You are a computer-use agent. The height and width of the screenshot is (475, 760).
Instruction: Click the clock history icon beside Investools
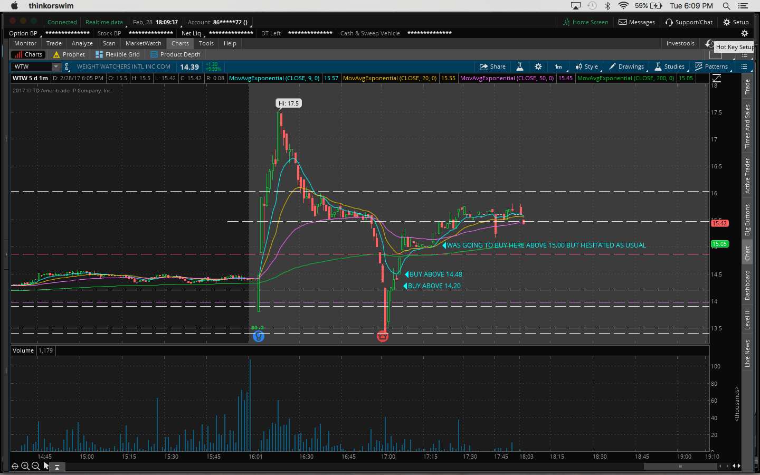tap(709, 43)
